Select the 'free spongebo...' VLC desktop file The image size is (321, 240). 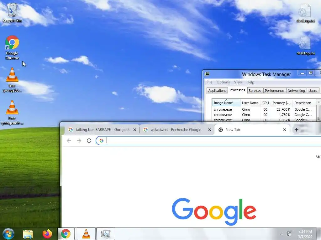pyautogui.click(x=12, y=80)
